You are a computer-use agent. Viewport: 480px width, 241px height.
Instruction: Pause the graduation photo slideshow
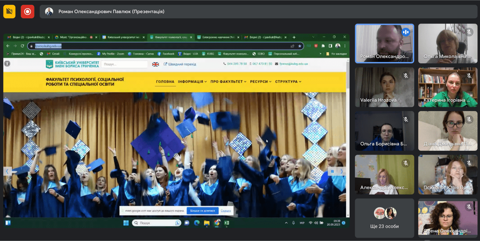click(x=332, y=171)
